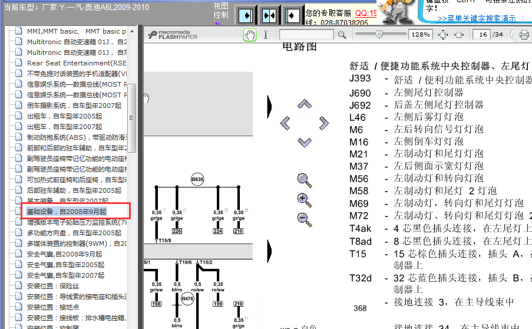
Task: Print the document with the printer icon
Action: pyautogui.click(x=524, y=35)
